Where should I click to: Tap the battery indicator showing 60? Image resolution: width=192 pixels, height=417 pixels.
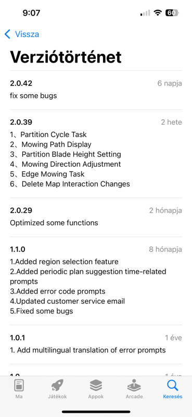click(x=172, y=13)
